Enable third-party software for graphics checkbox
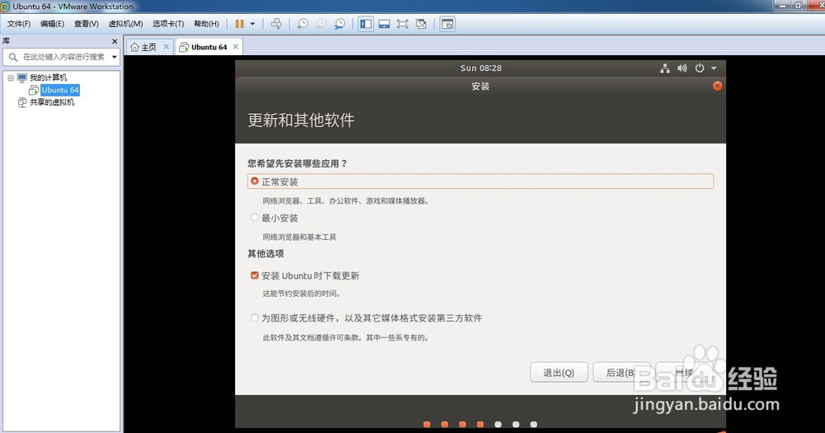Image resolution: width=825 pixels, height=433 pixels. [255, 318]
